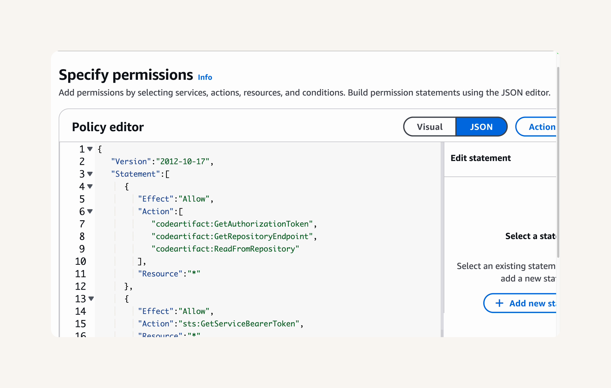Switch policy editor to JSON mode
The height and width of the screenshot is (388, 611).
coord(481,127)
